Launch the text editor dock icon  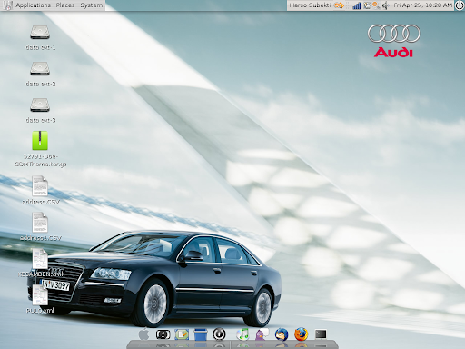click(x=182, y=334)
